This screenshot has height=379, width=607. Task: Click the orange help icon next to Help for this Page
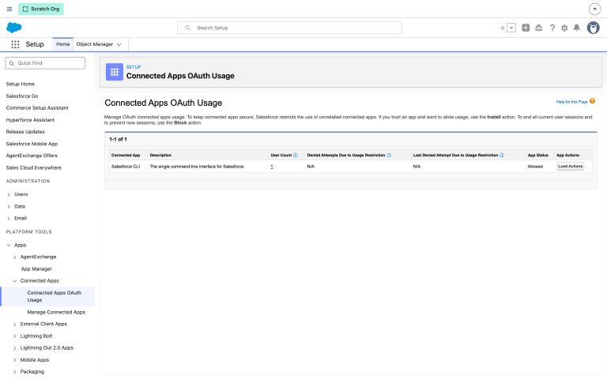[592, 101]
